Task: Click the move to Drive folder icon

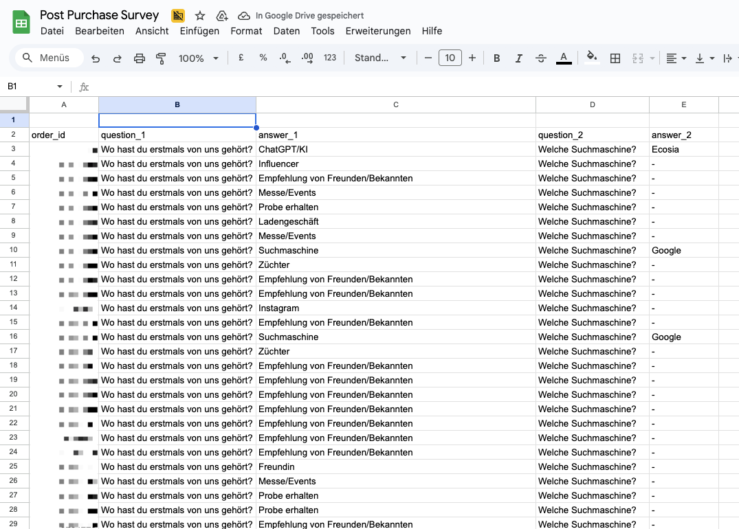Action: [221, 16]
